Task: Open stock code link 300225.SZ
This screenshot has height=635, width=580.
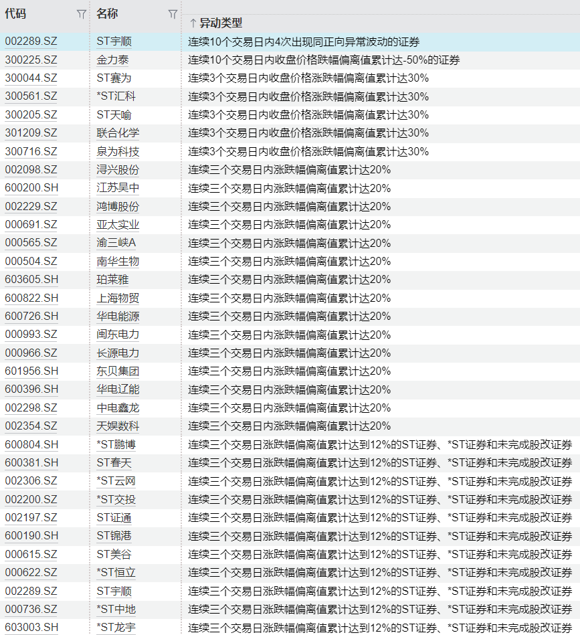Action: pos(31,60)
